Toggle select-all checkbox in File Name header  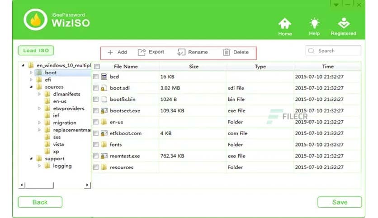[97, 67]
